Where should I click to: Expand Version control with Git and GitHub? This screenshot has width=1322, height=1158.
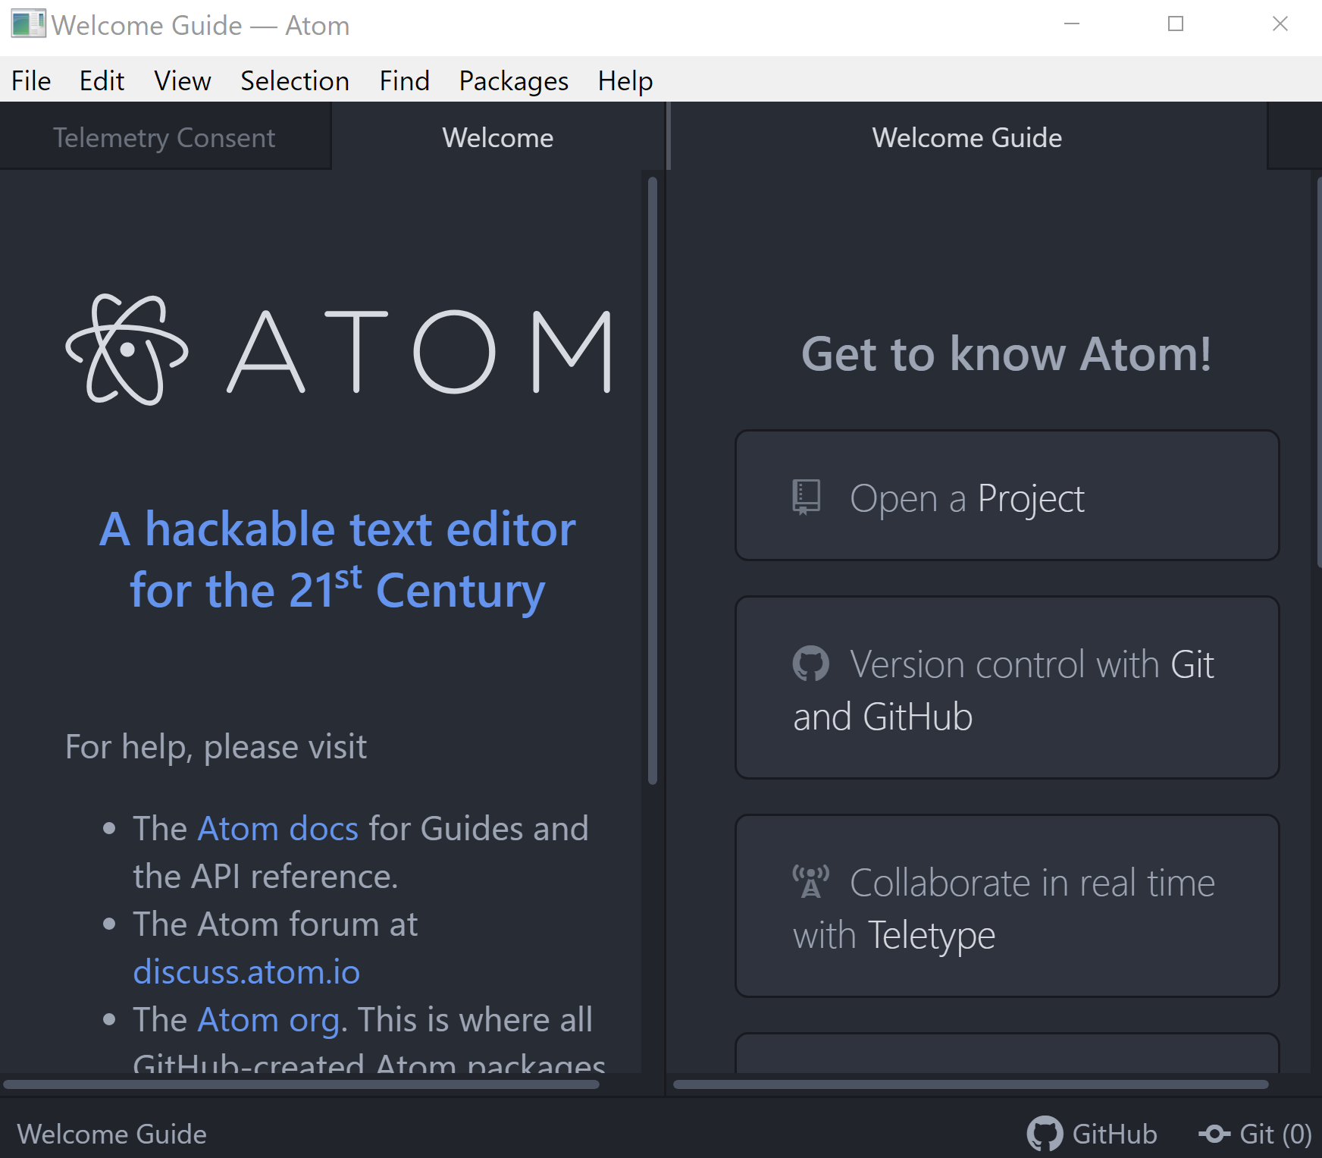point(1007,688)
